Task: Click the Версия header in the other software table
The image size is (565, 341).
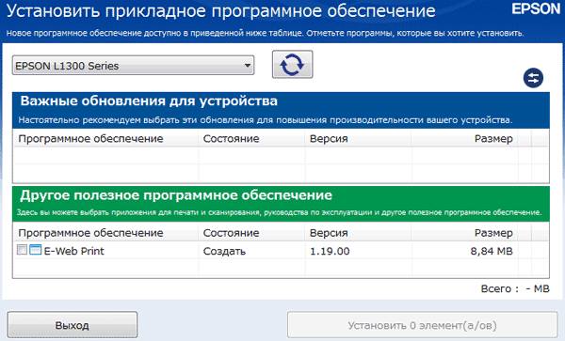Action: click(329, 233)
